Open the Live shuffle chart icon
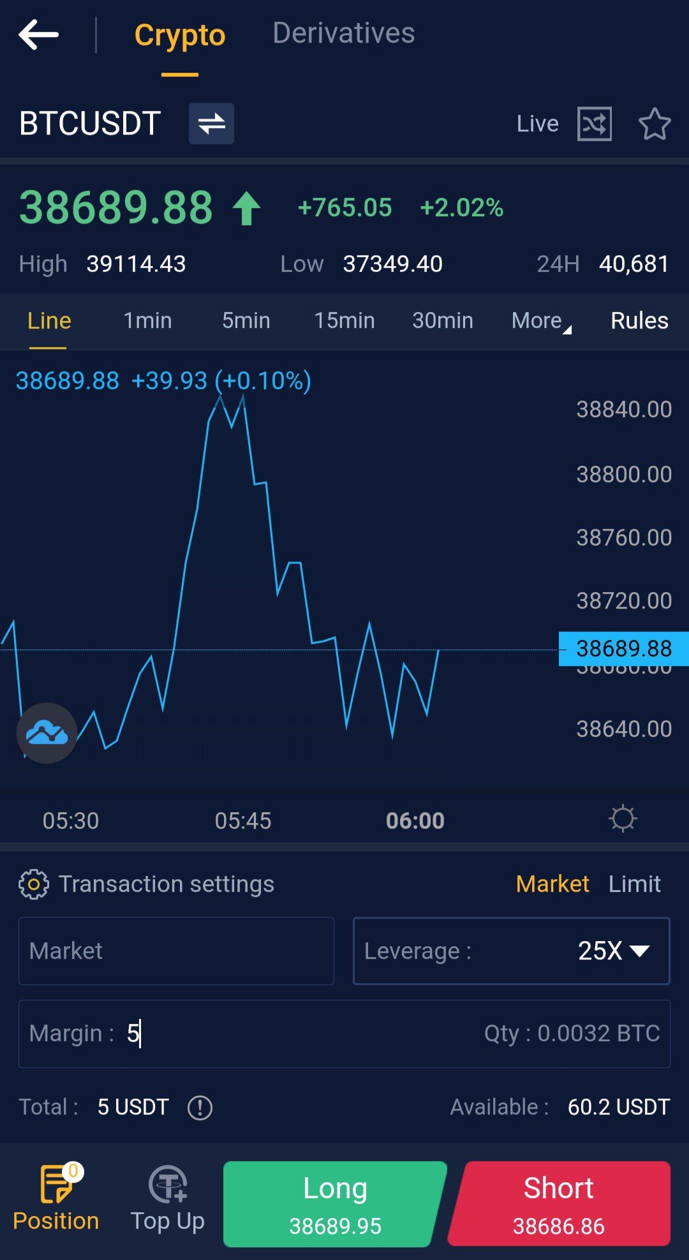The width and height of the screenshot is (689, 1260). (x=594, y=123)
